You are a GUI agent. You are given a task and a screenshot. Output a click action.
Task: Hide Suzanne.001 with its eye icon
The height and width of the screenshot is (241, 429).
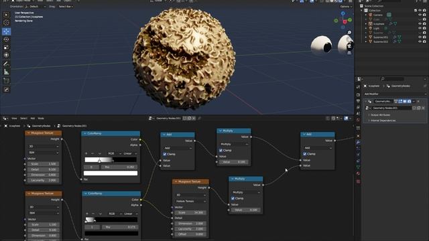pos(420,37)
